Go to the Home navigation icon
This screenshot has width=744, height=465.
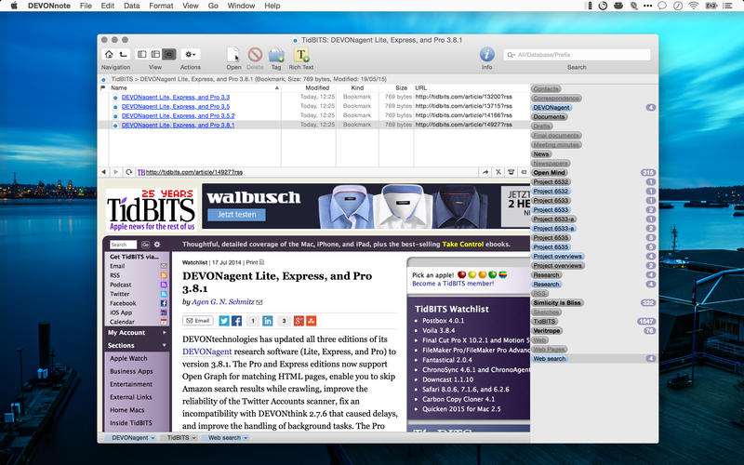pyautogui.click(x=109, y=55)
